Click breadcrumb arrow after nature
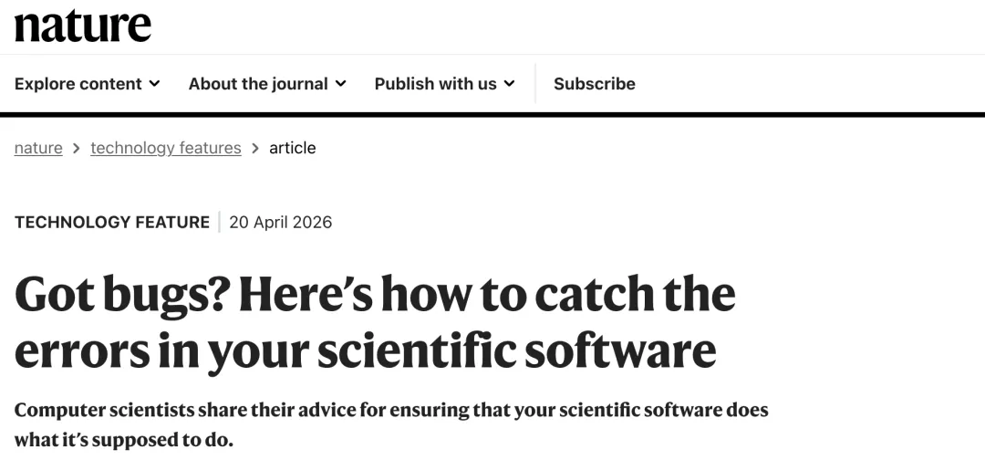 tap(77, 148)
